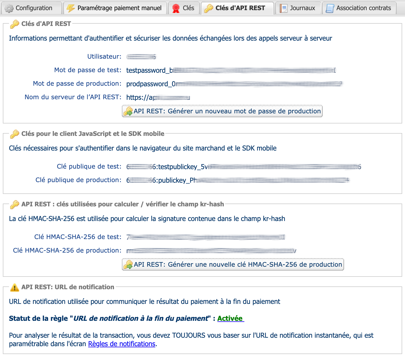Click the REST API server name URL

click(x=158, y=98)
